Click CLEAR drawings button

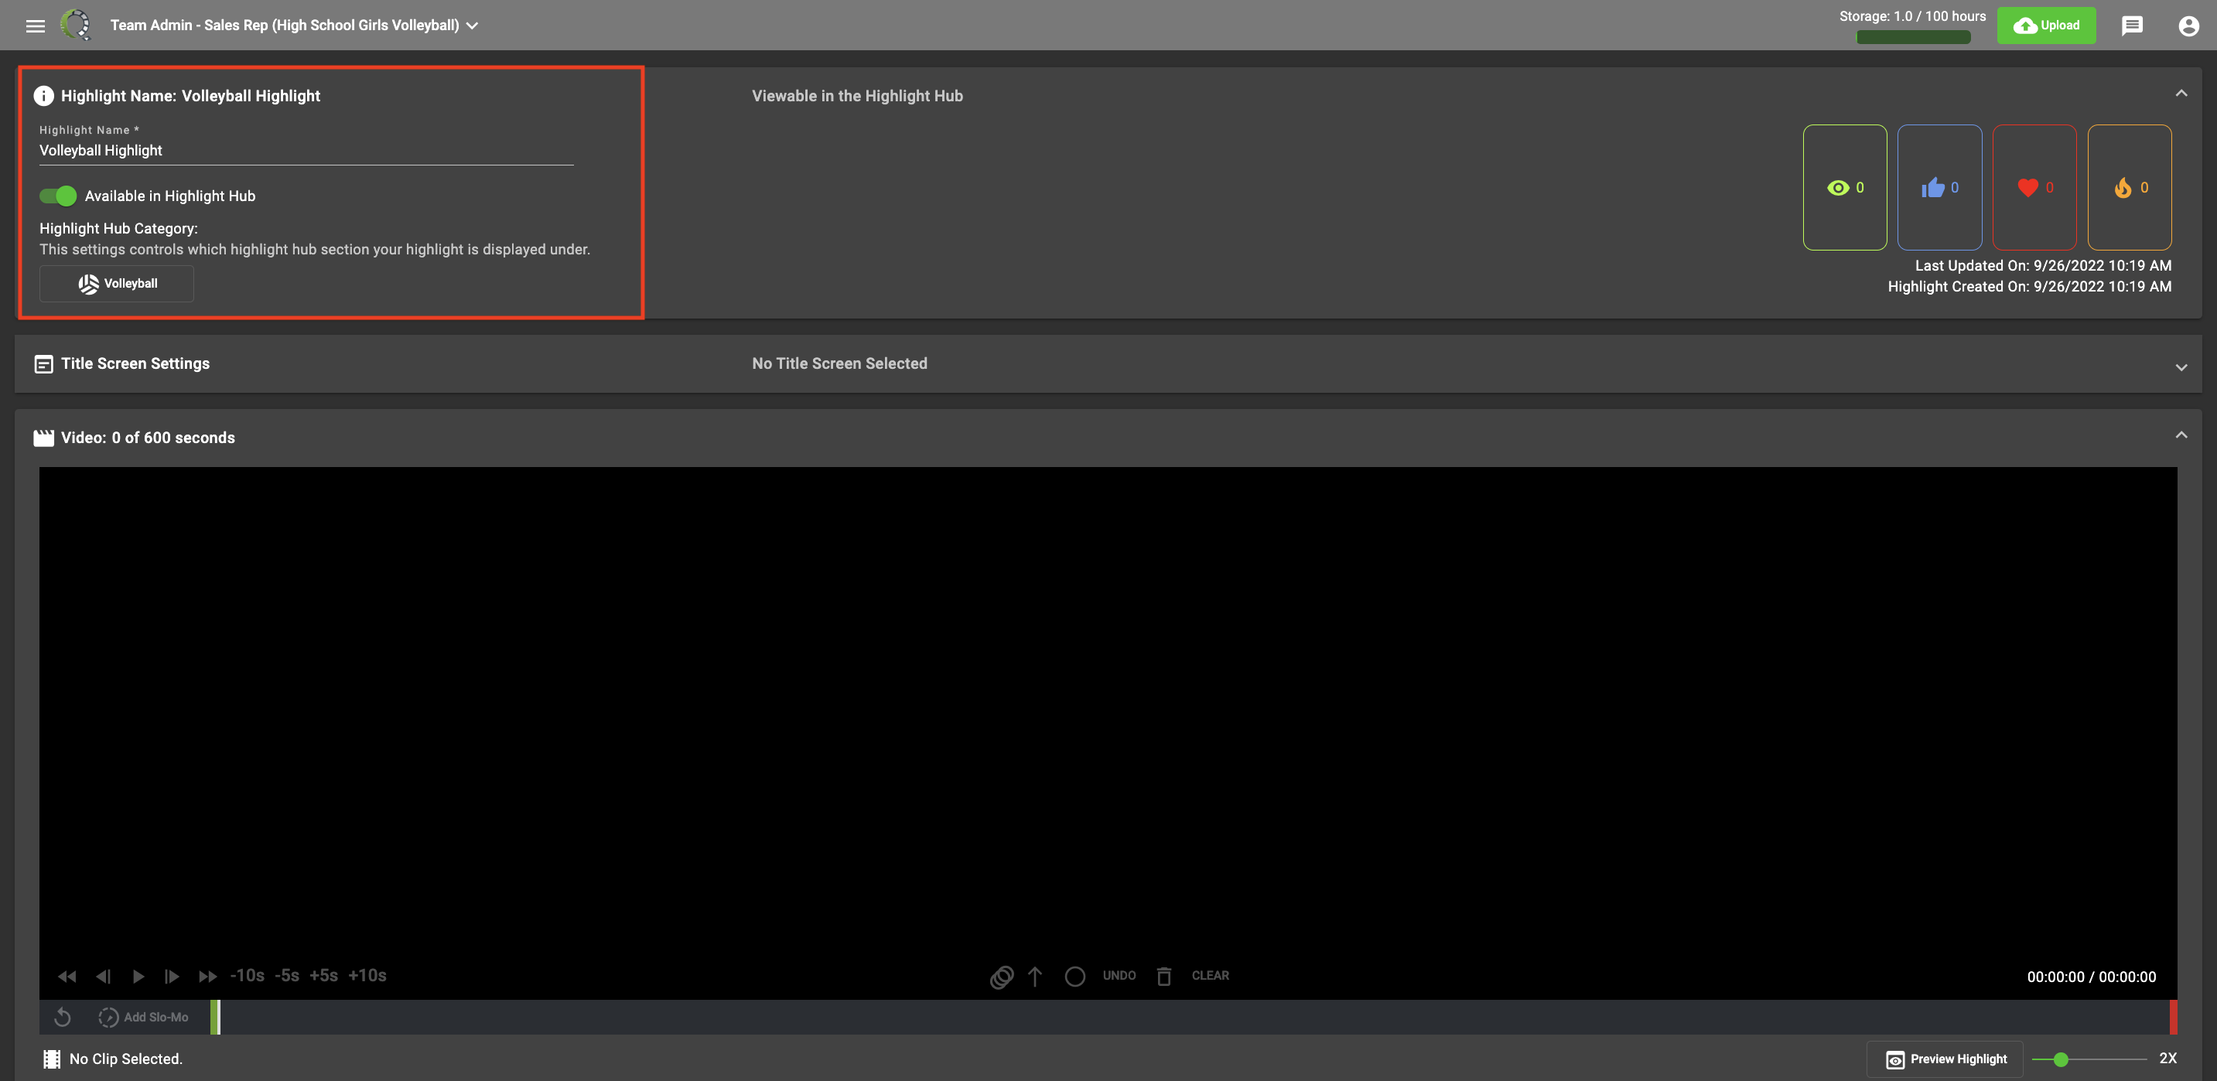coord(1210,976)
